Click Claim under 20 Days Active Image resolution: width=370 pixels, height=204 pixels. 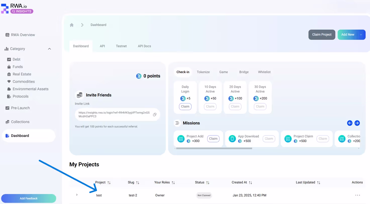point(235,107)
